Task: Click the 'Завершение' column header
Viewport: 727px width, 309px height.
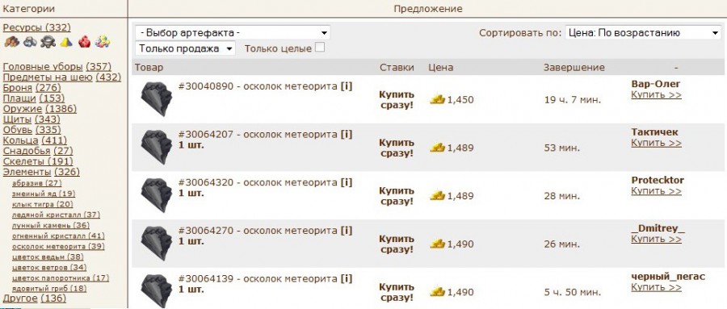Action: (574, 67)
